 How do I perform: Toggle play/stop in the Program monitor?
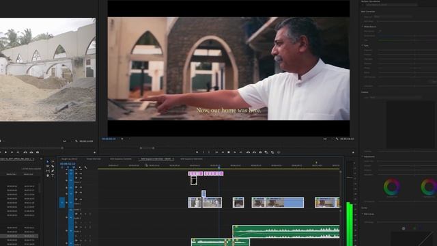[229, 152]
